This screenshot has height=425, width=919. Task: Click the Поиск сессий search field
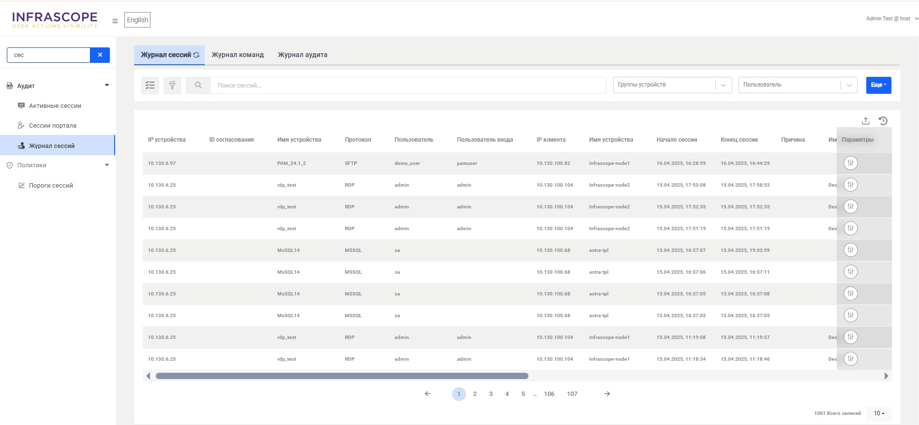(407, 85)
